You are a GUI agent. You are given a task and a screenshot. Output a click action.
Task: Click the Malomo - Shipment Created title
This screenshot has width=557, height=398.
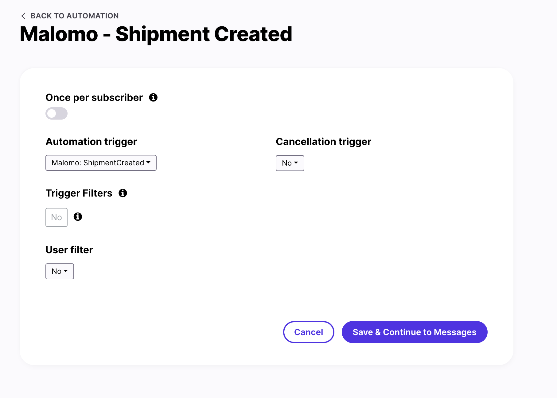[156, 34]
